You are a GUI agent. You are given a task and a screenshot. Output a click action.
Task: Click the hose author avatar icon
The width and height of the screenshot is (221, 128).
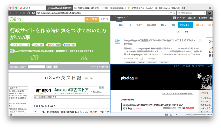12,51
